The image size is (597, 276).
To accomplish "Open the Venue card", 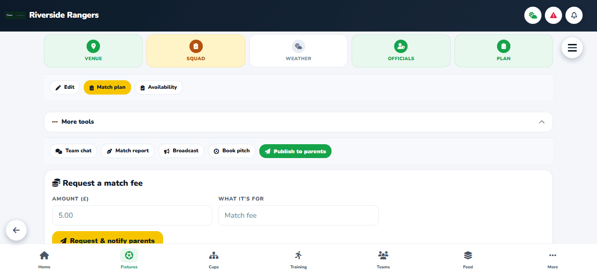I will pyautogui.click(x=93, y=51).
